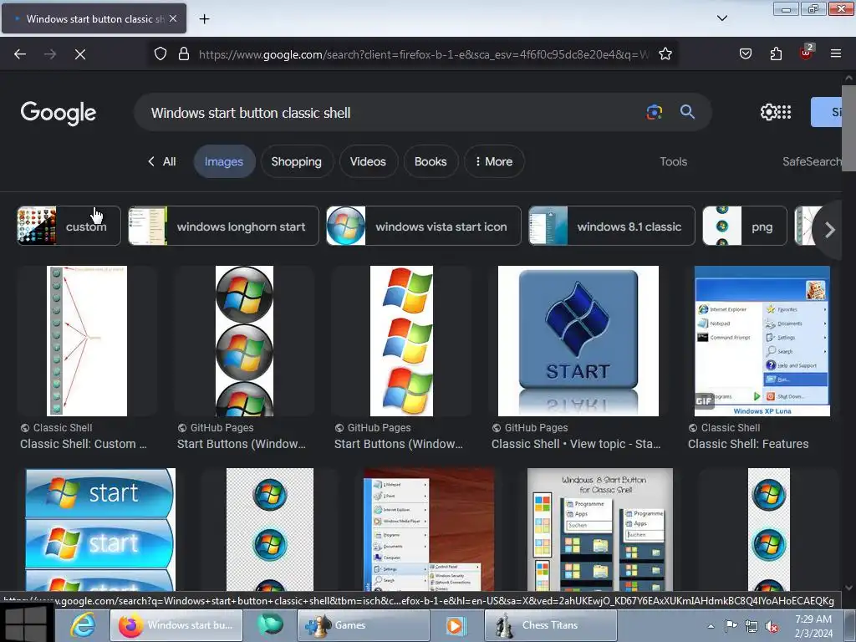Show hidden system tray icons
The image size is (856, 642).
click(711, 625)
